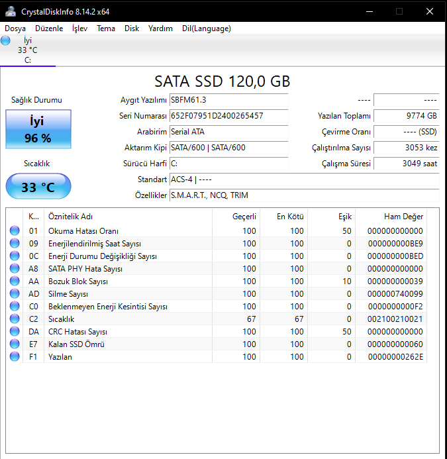447x459 pixels.
Task: Click the En Kötü column header
Action: pyautogui.click(x=284, y=217)
